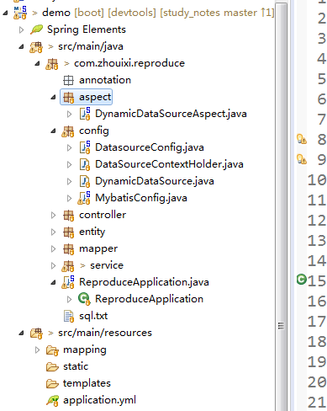Click the templates folder icon
327x411 pixels.
click(52, 383)
